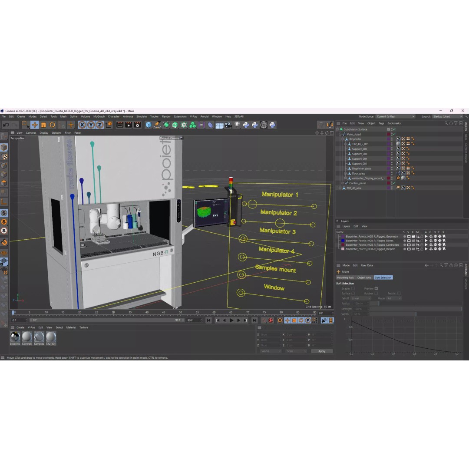Click the coordinate system cube icon
469x469 pixels.
tap(109, 125)
